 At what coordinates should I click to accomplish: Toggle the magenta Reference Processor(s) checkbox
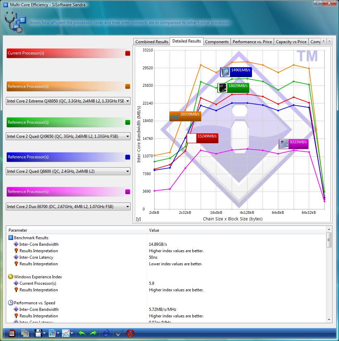(128, 192)
